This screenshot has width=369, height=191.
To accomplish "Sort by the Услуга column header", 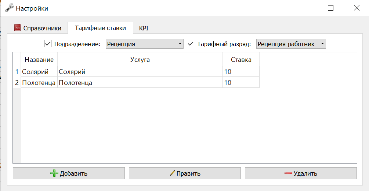I will coord(140,60).
